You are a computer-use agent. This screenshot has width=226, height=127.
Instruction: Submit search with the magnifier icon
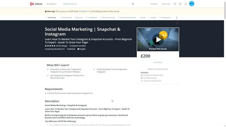133,4
